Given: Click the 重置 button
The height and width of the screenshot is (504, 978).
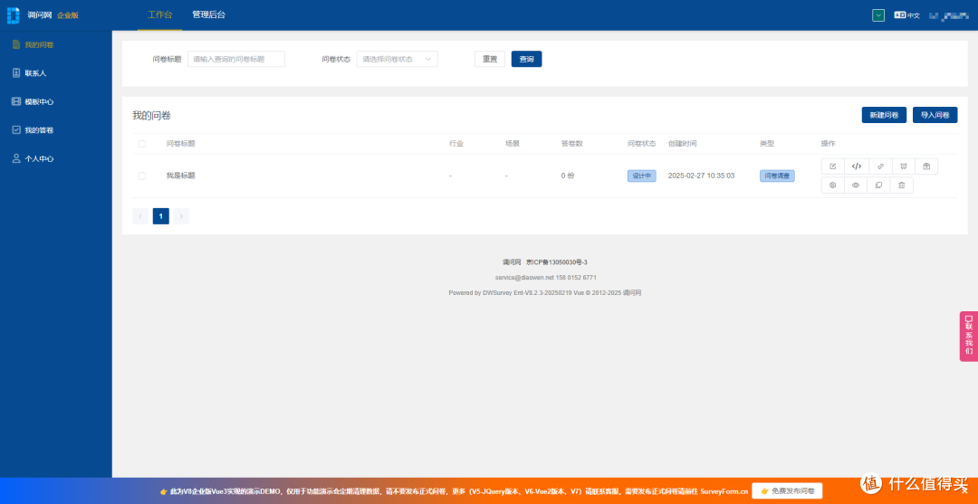Looking at the screenshot, I should [x=490, y=59].
